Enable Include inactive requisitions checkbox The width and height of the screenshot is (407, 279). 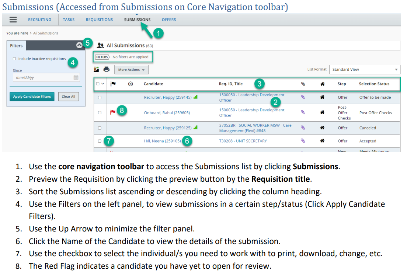[x=14, y=59]
